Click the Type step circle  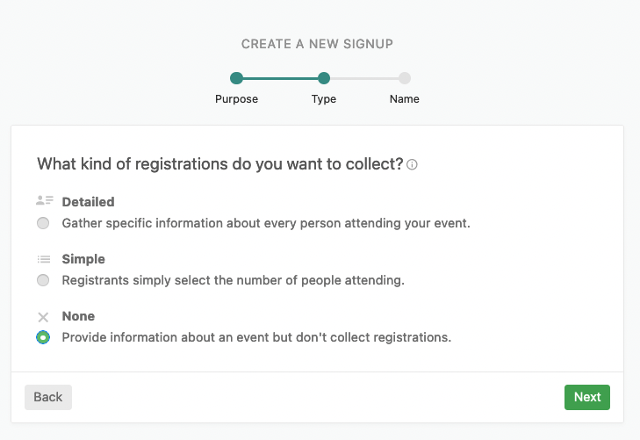(x=324, y=78)
